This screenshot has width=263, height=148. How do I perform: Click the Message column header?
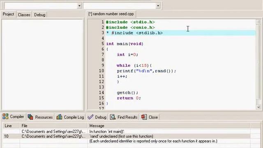pyautogui.click(x=168, y=126)
